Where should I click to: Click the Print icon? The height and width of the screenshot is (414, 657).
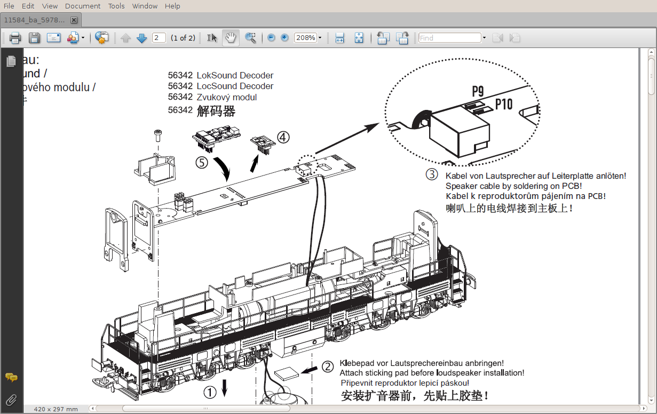(15, 38)
